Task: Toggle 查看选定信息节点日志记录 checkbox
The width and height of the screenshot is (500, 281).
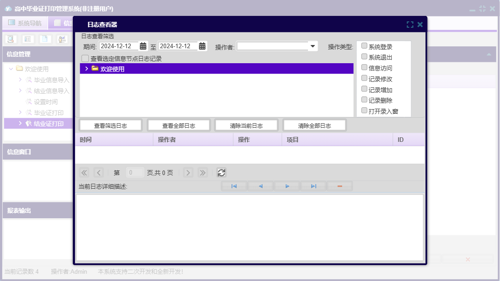Action: click(x=85, y=59)
